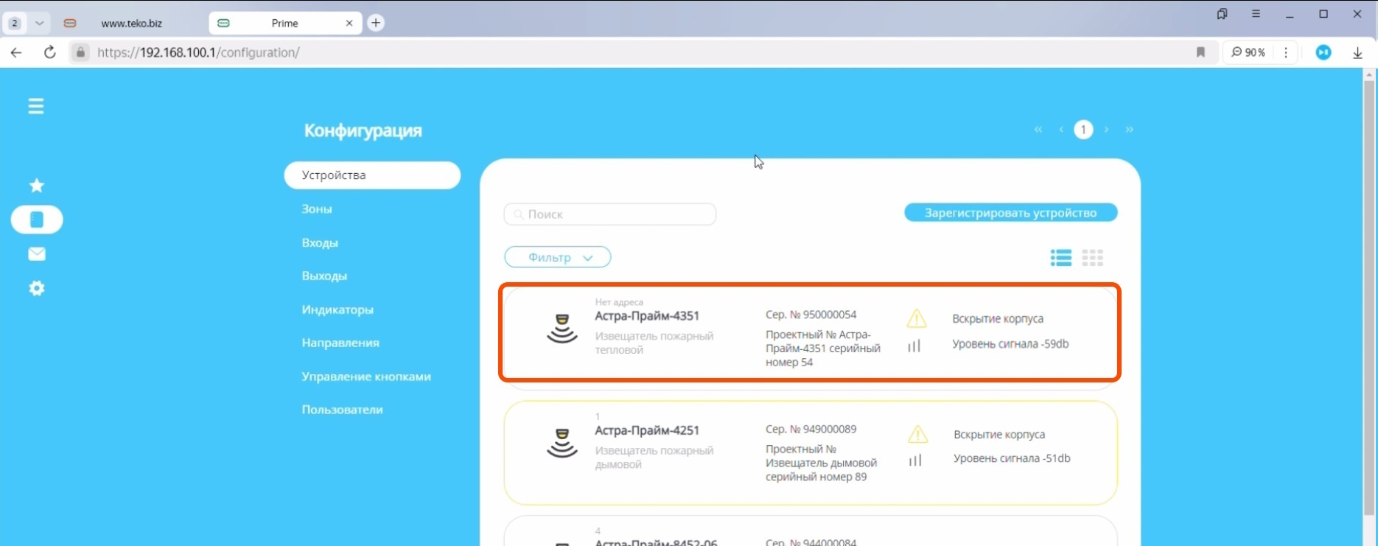
Task: Open the hamburger menu icon
Action: click(36, 106)
